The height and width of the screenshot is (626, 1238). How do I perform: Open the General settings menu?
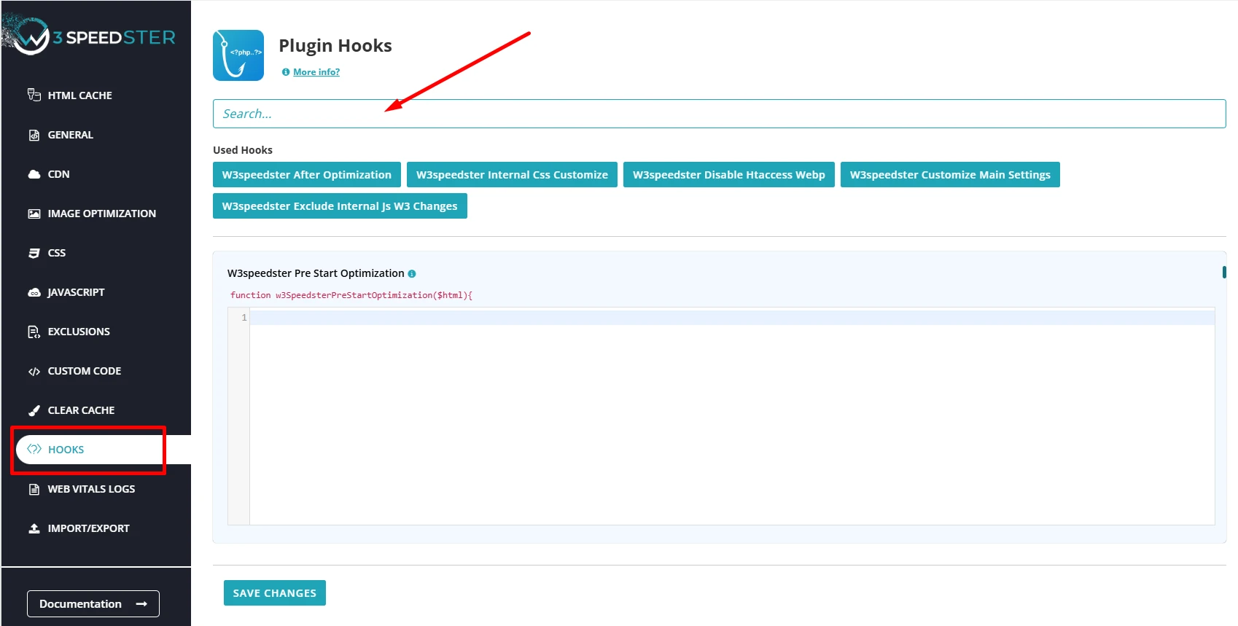[70, 135]
